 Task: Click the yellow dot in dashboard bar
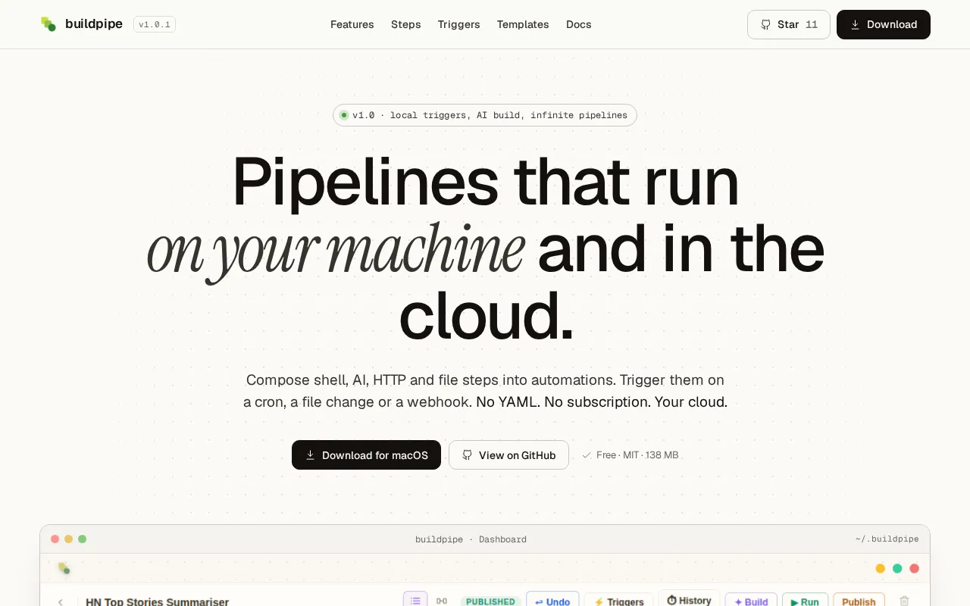pyautogui.click(x=880, y=568)
